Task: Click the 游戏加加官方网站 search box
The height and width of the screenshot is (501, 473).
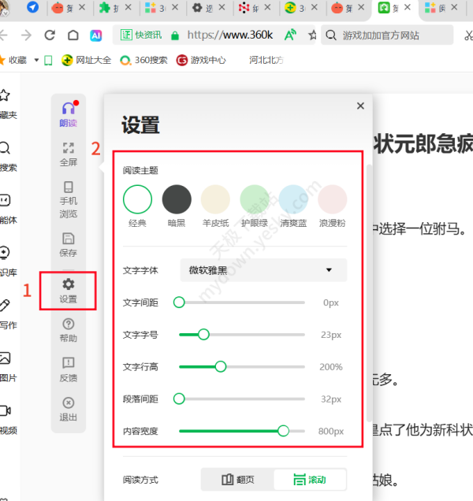Action: coord(390,35)
